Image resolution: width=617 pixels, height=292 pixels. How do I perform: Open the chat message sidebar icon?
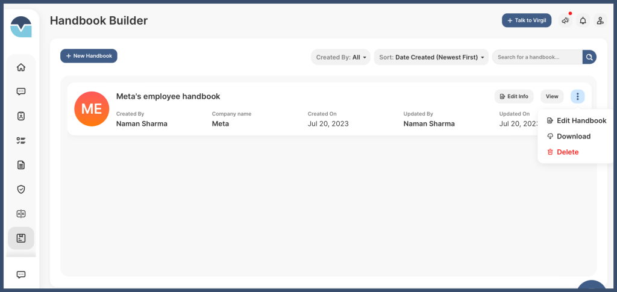coord(21,92)
